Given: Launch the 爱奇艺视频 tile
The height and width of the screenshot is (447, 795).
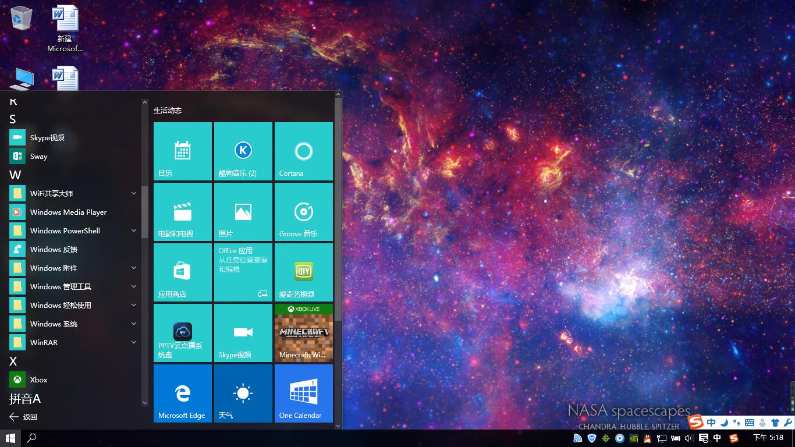Looking at the screenshot, I should pyautogui.click(x=304, y=272).
